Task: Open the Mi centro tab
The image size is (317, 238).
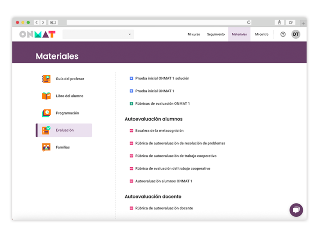Action: tap(262, 34)
